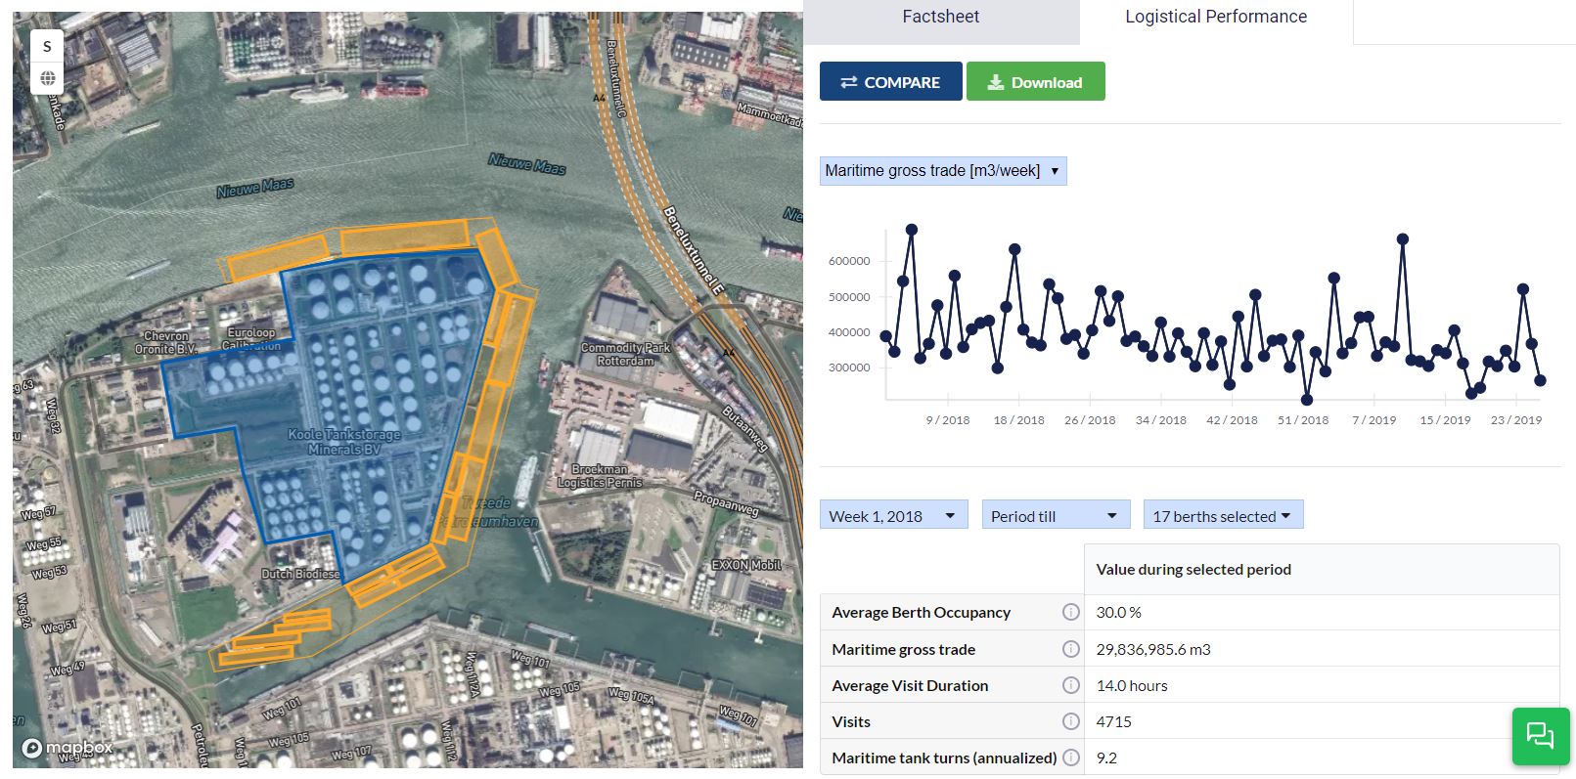Select the Logistical Performance tab

coord(1215,18)
